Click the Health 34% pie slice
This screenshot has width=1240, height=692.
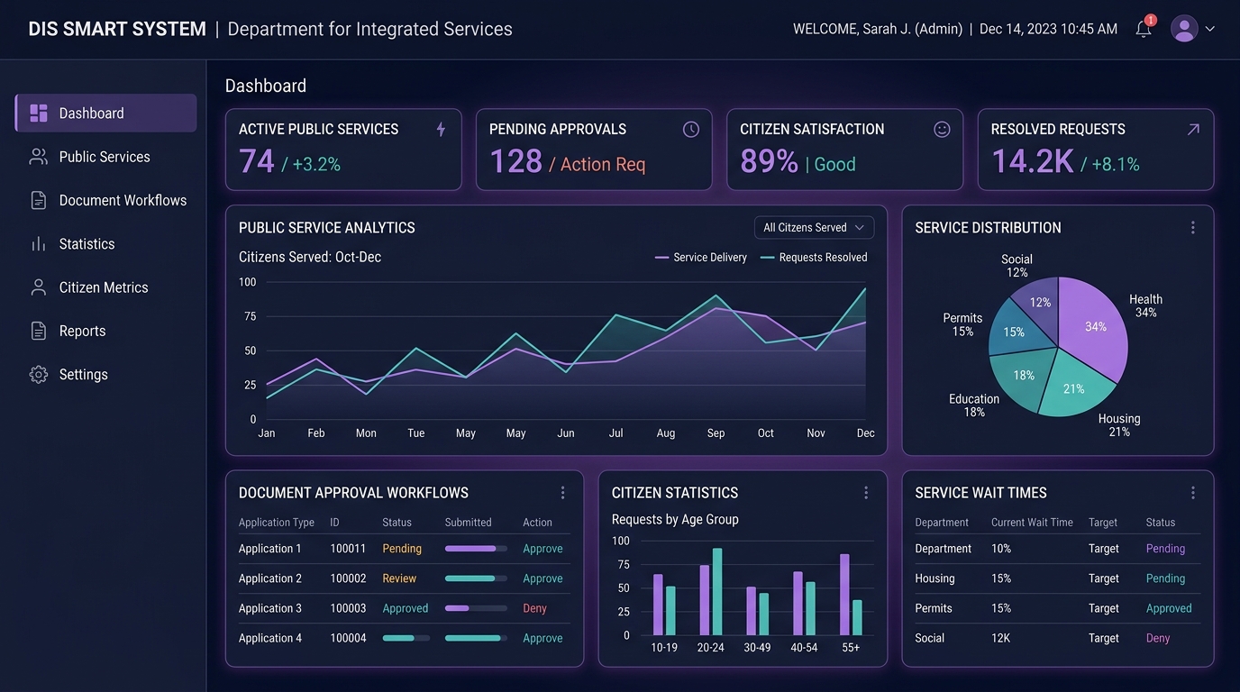pyautogui.click(x=1097, y=329)
